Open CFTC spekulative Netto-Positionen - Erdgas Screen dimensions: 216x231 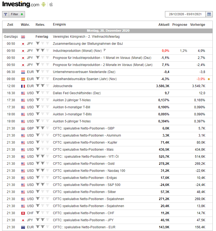click(x=85, y=178)
